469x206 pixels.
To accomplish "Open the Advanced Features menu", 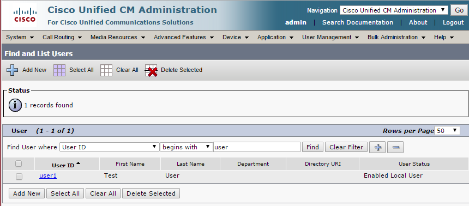I will [x=184, y=38].
